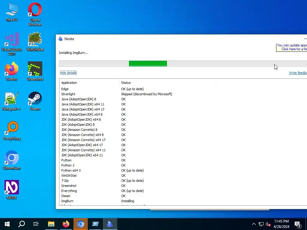Select the Notepad++ desktop shortcut
Image resolution: width=307 pixels, height=230 pixels.
pos(12,101)
